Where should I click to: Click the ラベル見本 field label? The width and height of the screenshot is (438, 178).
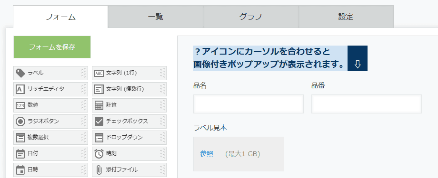click(x=210, y=128)
